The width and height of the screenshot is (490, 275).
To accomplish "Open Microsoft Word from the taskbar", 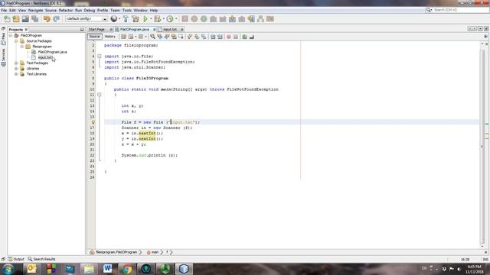I will click(x=107, y=269).
